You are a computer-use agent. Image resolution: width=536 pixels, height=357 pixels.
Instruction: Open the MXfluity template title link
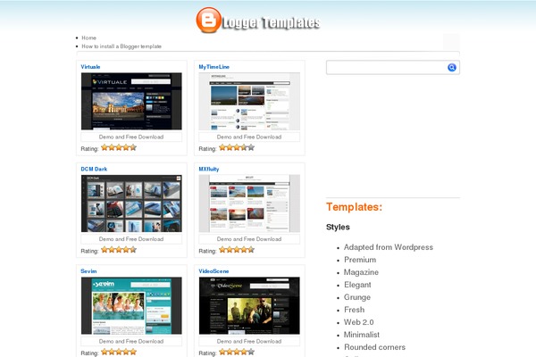(209, 169)
